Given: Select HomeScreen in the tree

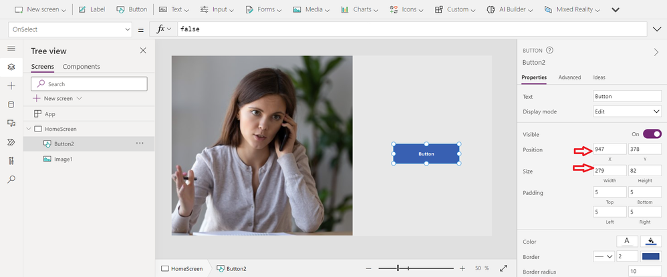Looking at the screenshot, I should (x=60, y=129).
